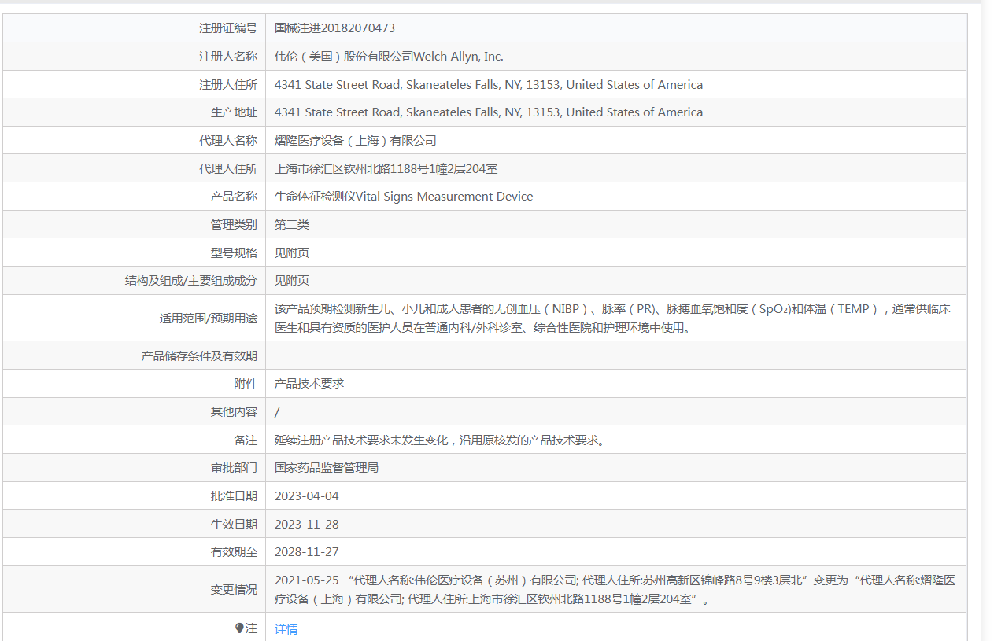Click the 变更情况 label
1005x641 pixels.
(x=234, y=590)
